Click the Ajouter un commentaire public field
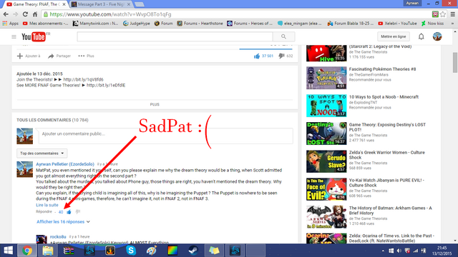This screenshot has width=458, height=257. [165, 136]
